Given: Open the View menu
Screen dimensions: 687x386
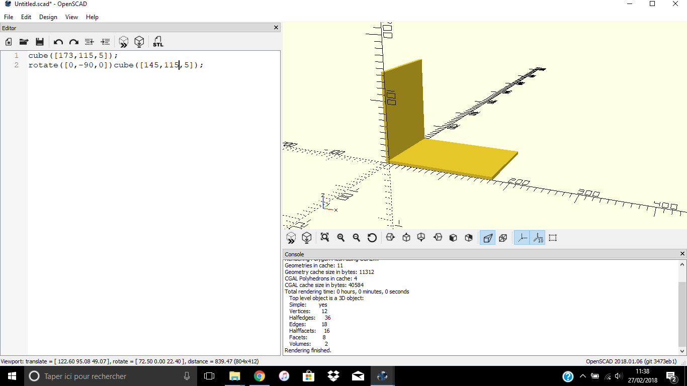Looking at the screenshot, I should (71, 17).
